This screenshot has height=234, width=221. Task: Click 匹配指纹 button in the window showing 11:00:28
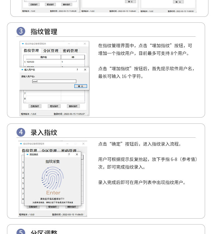tap(34, 4)
